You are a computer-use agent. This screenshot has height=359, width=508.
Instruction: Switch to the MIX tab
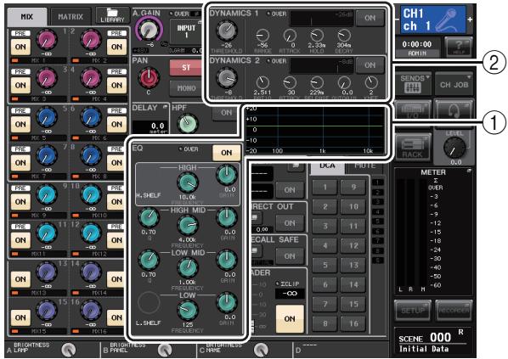coord(27,17)
